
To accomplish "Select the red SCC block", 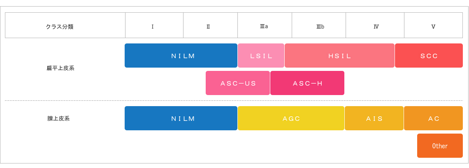I will click(x=429, y=56).
